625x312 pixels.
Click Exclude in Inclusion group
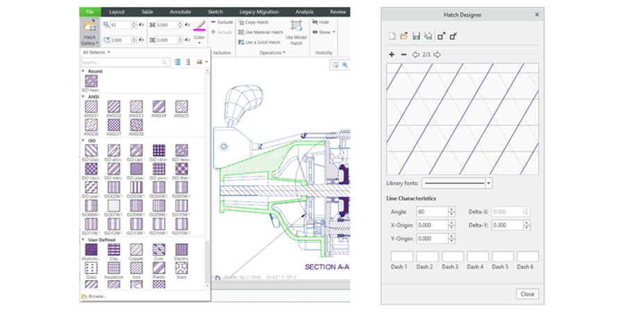click(x=222, y=22)
